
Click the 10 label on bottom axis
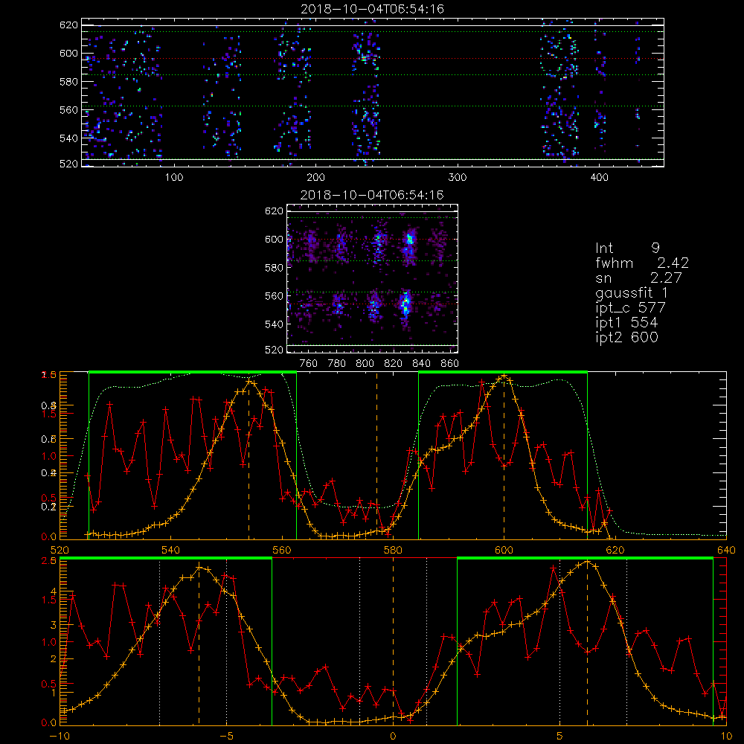click(726, 737)
